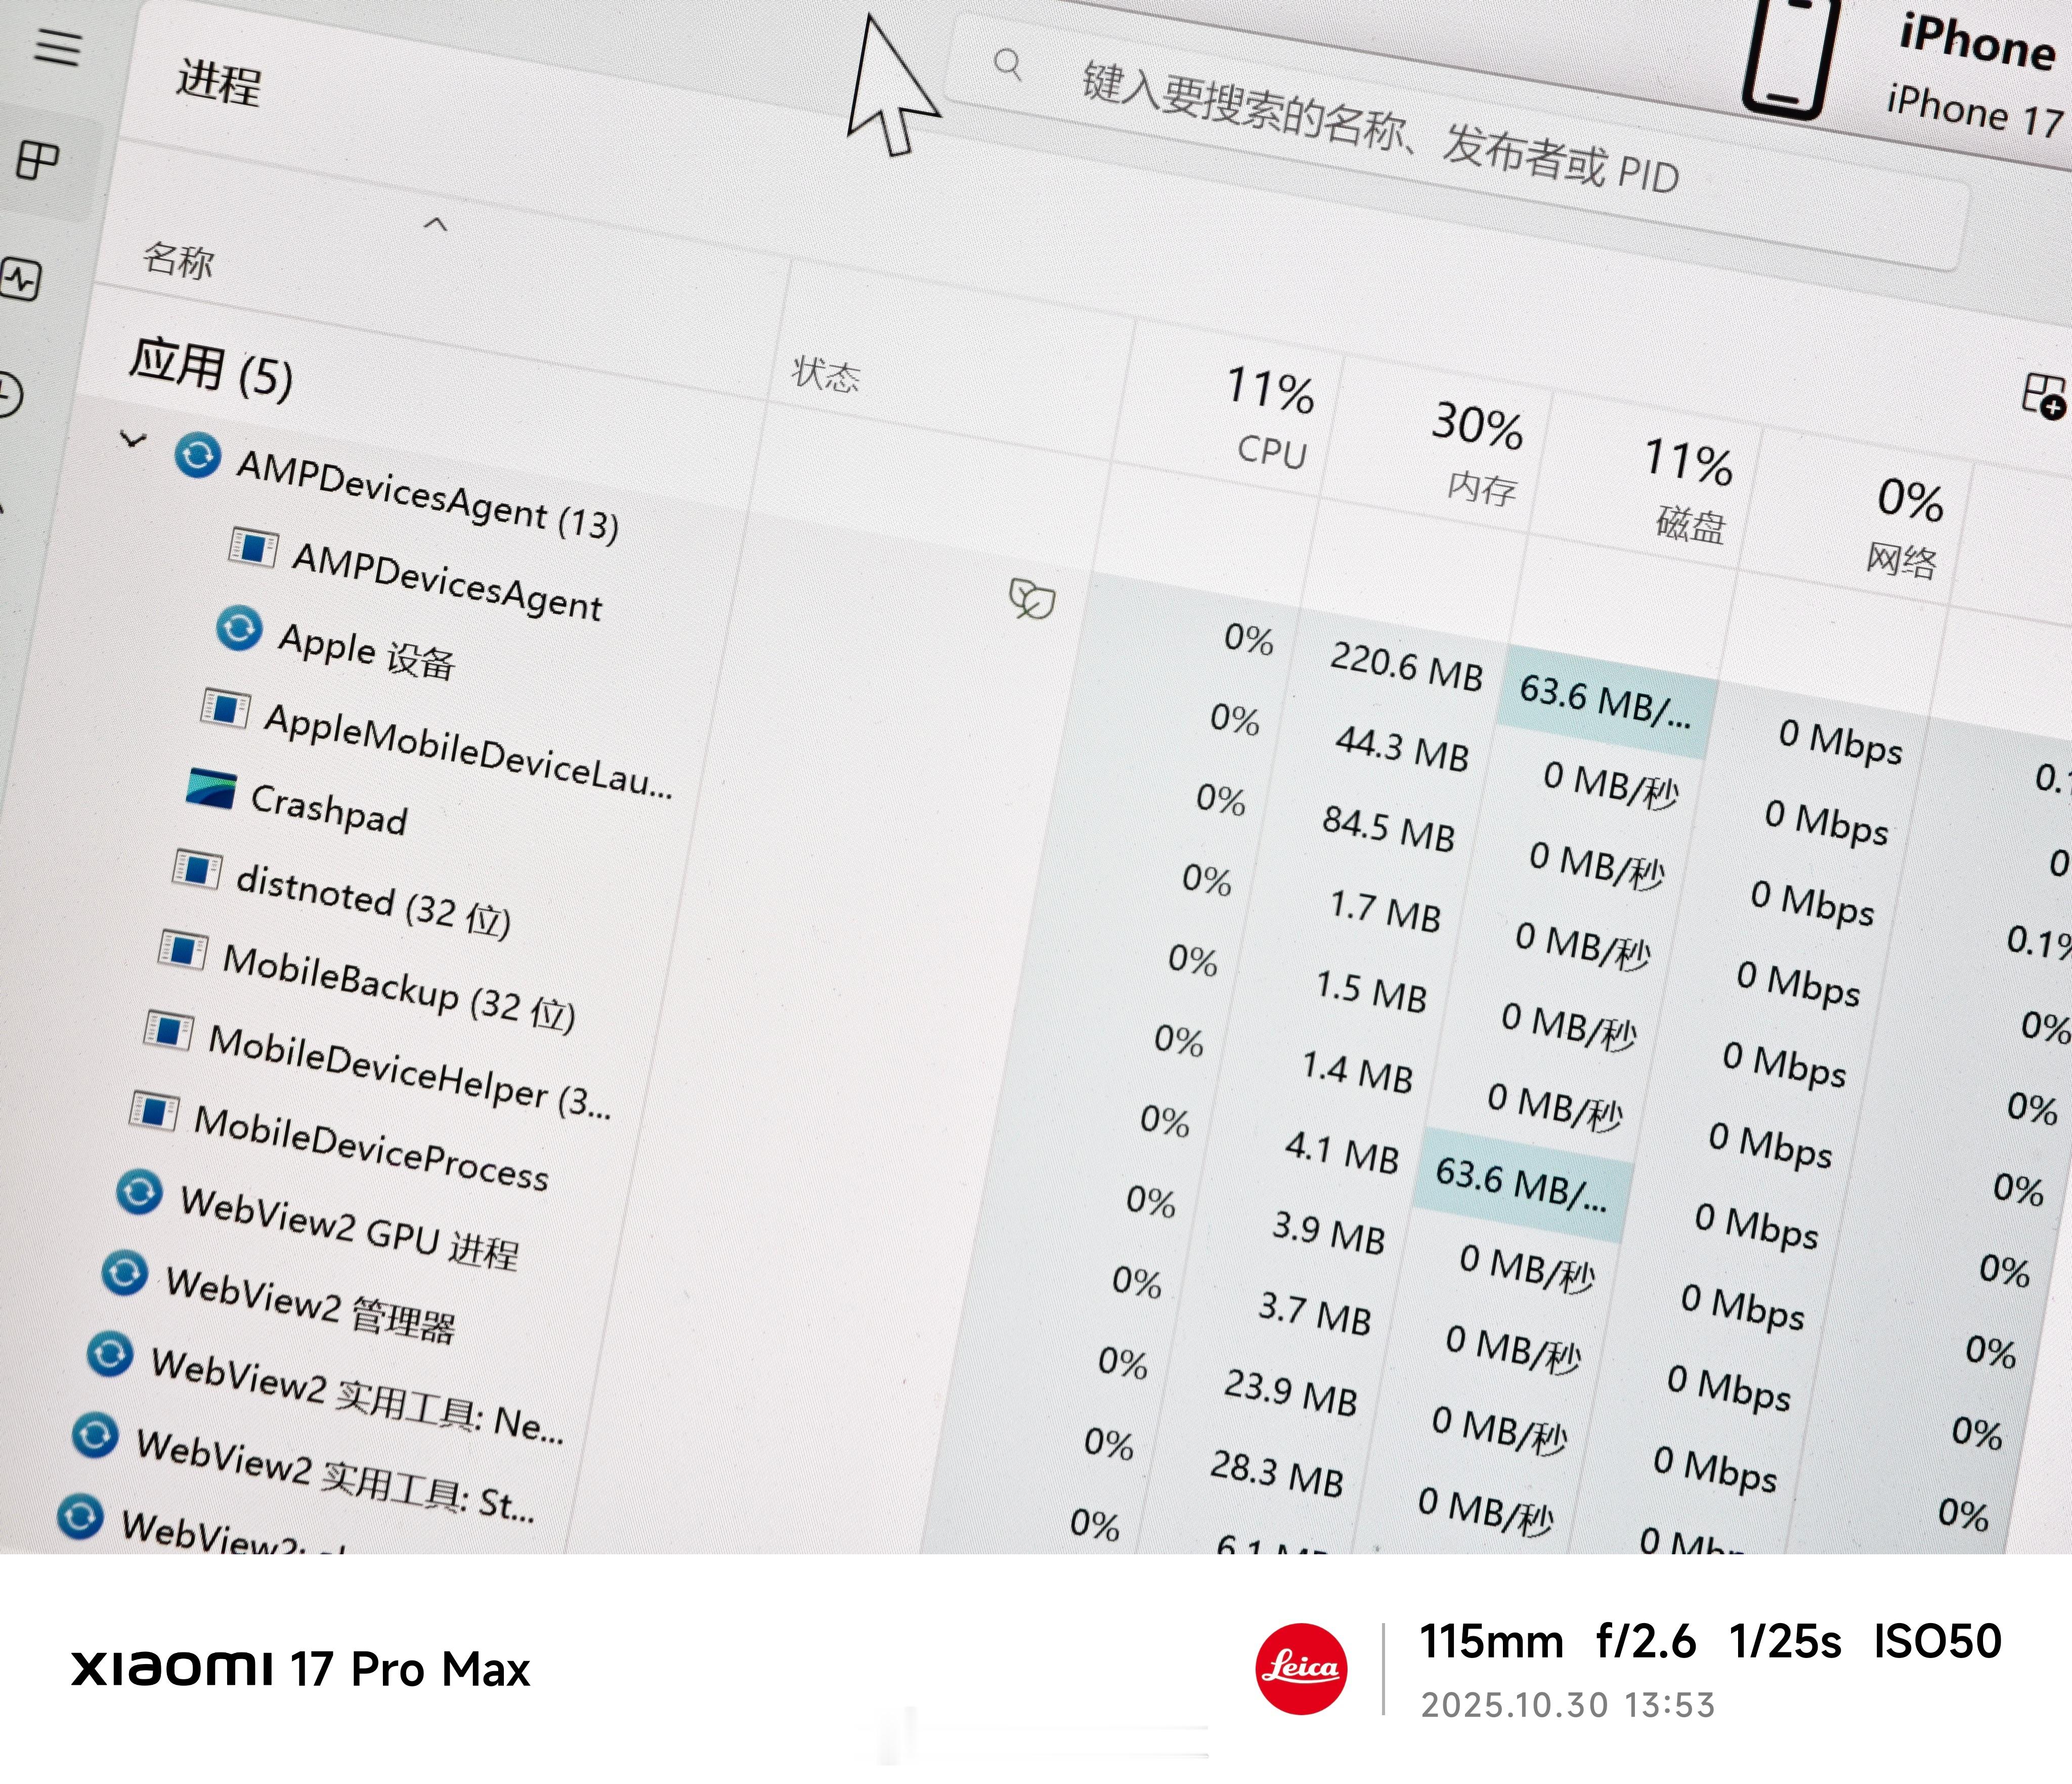Click the search magnifier icon
The image size is (2072, 1784).
[1008, 65]
